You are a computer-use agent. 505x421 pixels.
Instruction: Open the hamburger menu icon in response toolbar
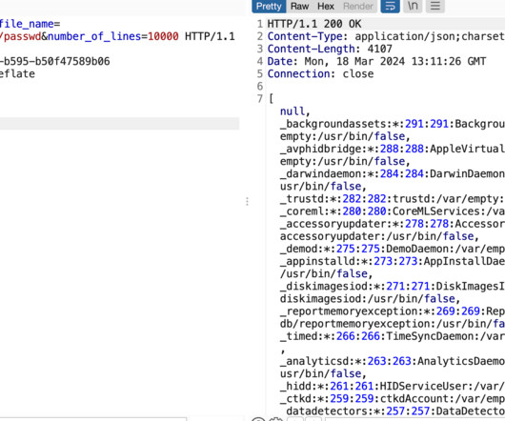[x=435, y=6]
